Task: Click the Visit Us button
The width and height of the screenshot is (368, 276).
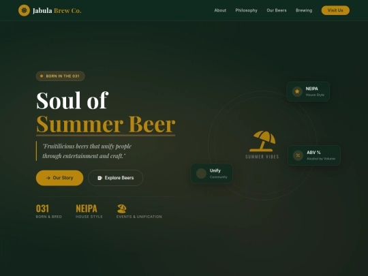Action: (335, 10)
